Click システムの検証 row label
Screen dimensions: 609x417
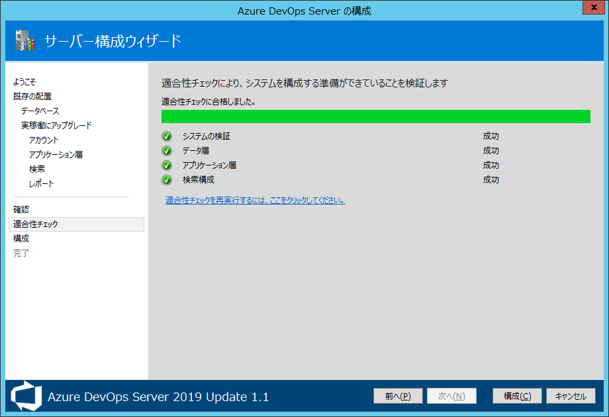coord(207,136)
